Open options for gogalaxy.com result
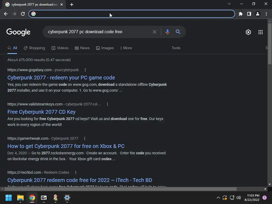This screenshot has width=272, height=204. [x=85, y=70]
